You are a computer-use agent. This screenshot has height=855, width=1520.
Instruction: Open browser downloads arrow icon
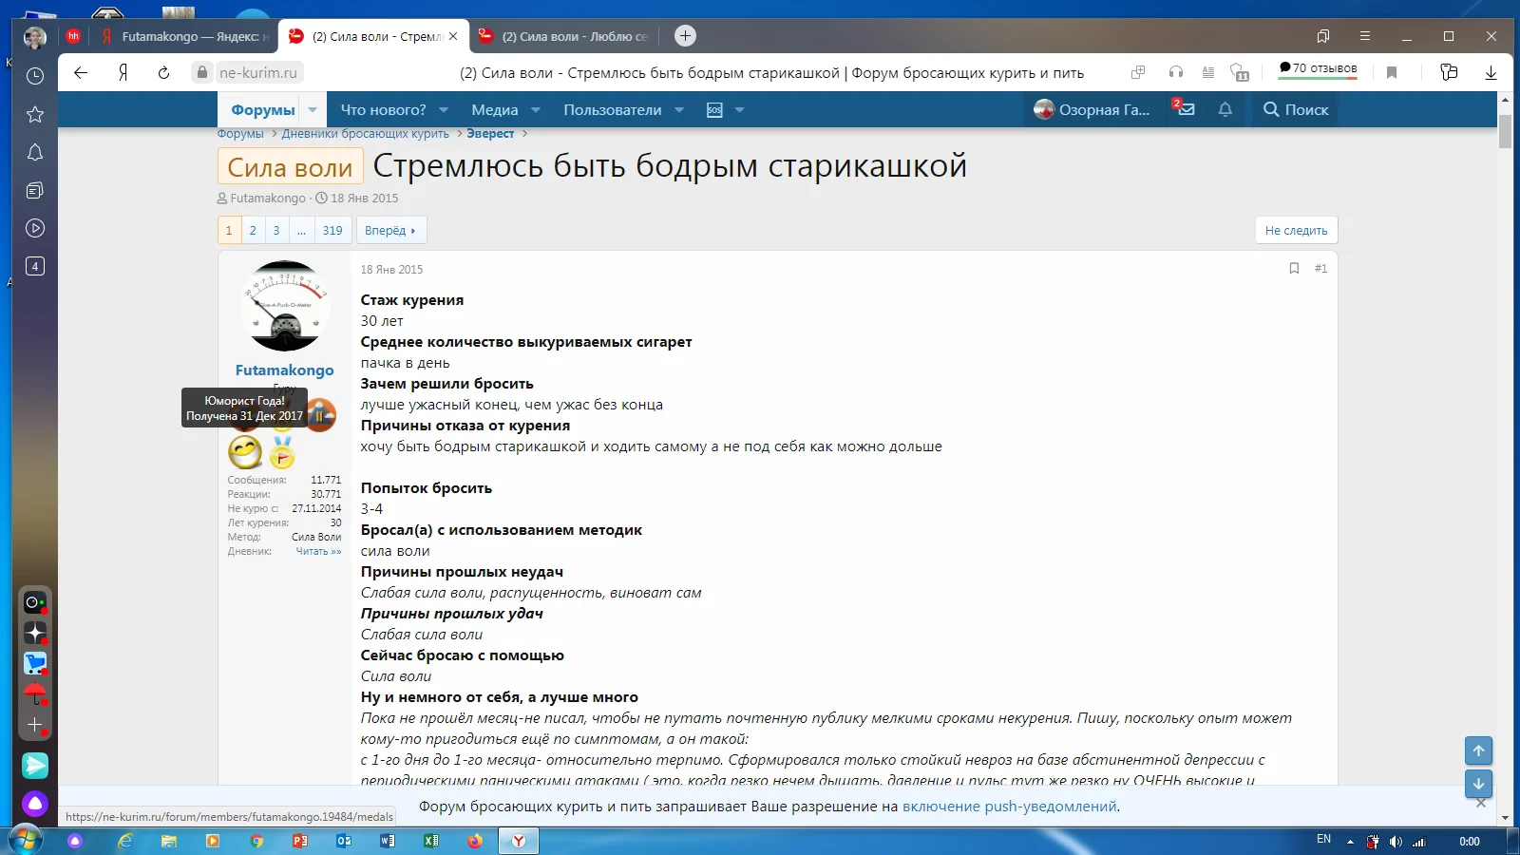click(x=1490, y=72)
